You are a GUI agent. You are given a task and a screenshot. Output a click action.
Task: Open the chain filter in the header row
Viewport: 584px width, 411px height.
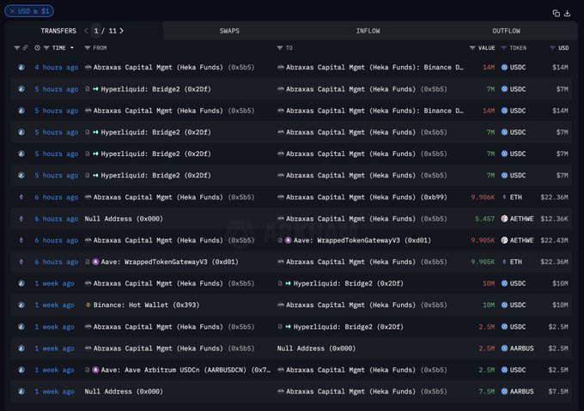[17, 48]
